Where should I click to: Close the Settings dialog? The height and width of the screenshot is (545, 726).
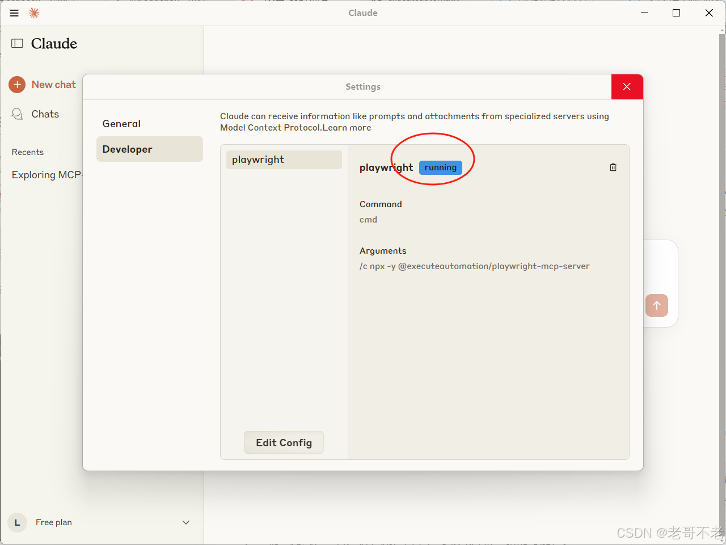pos(627,87)
